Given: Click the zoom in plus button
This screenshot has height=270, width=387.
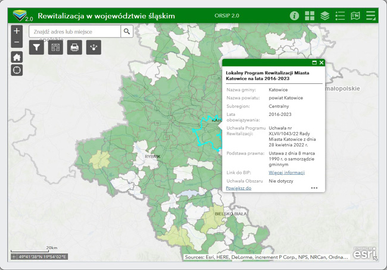Looking at the screenshot, I should click(17, 31).
